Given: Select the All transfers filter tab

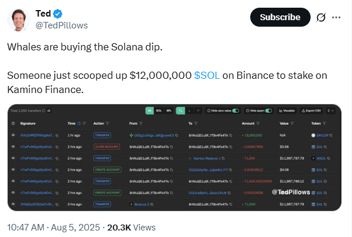Looking at the screenshot, I should point(150,111).
